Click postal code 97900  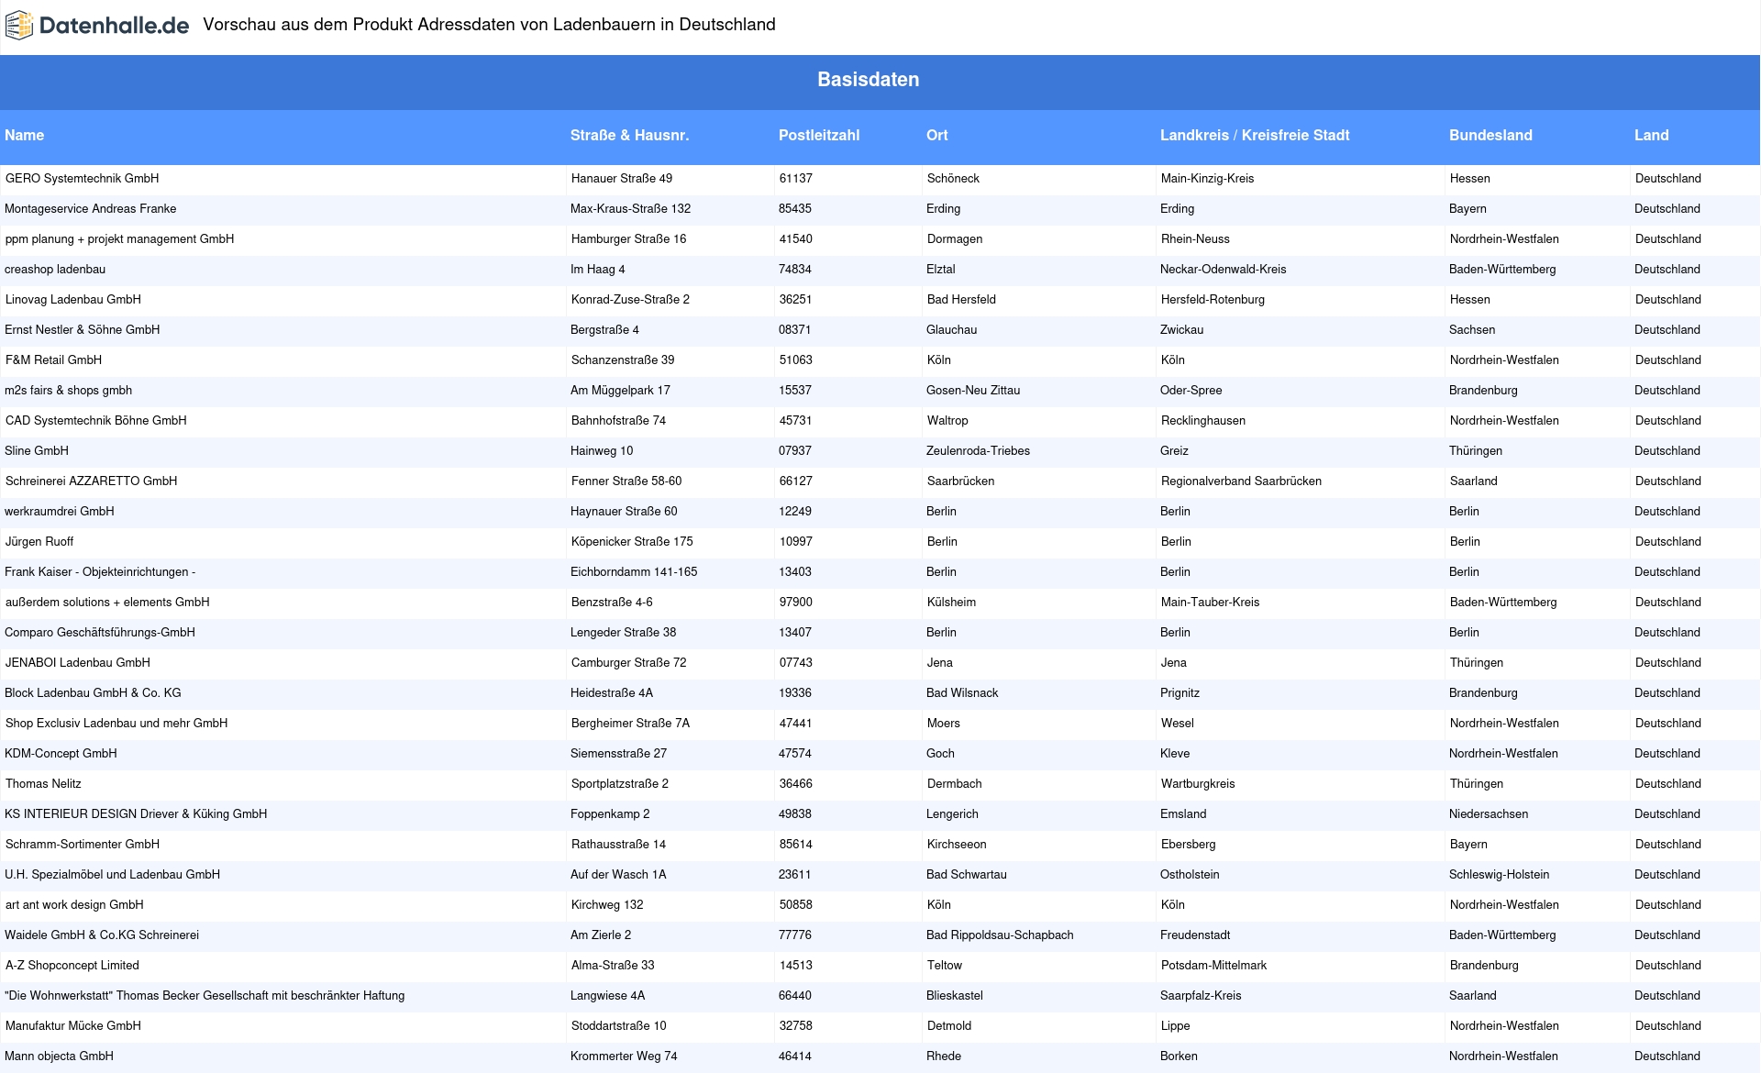pos(796,602)
